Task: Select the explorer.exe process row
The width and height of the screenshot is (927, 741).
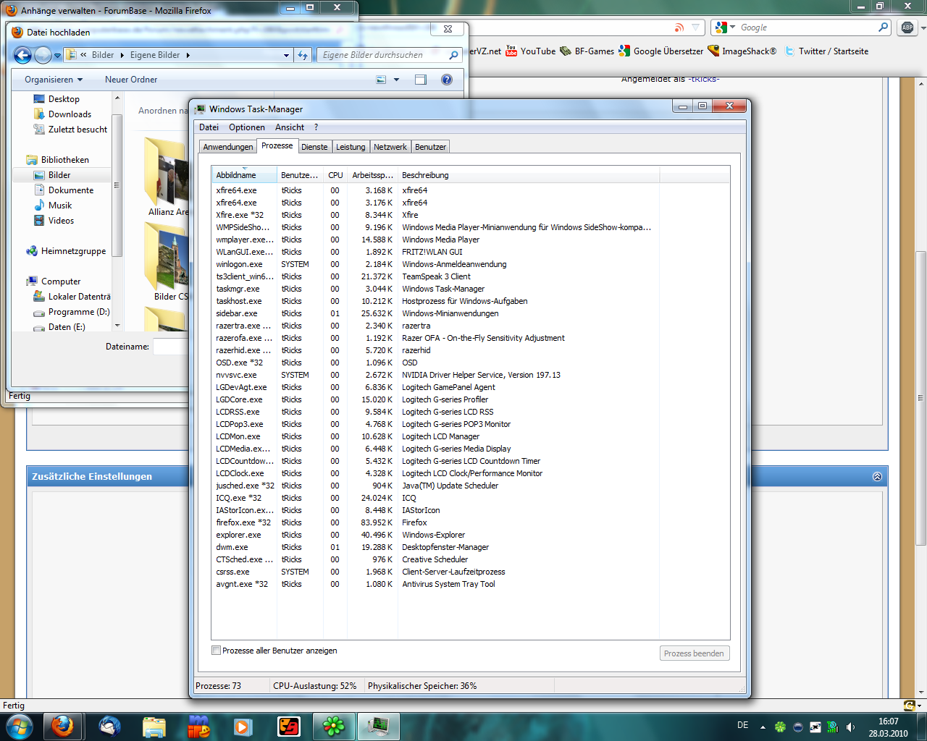Action: 471,535
